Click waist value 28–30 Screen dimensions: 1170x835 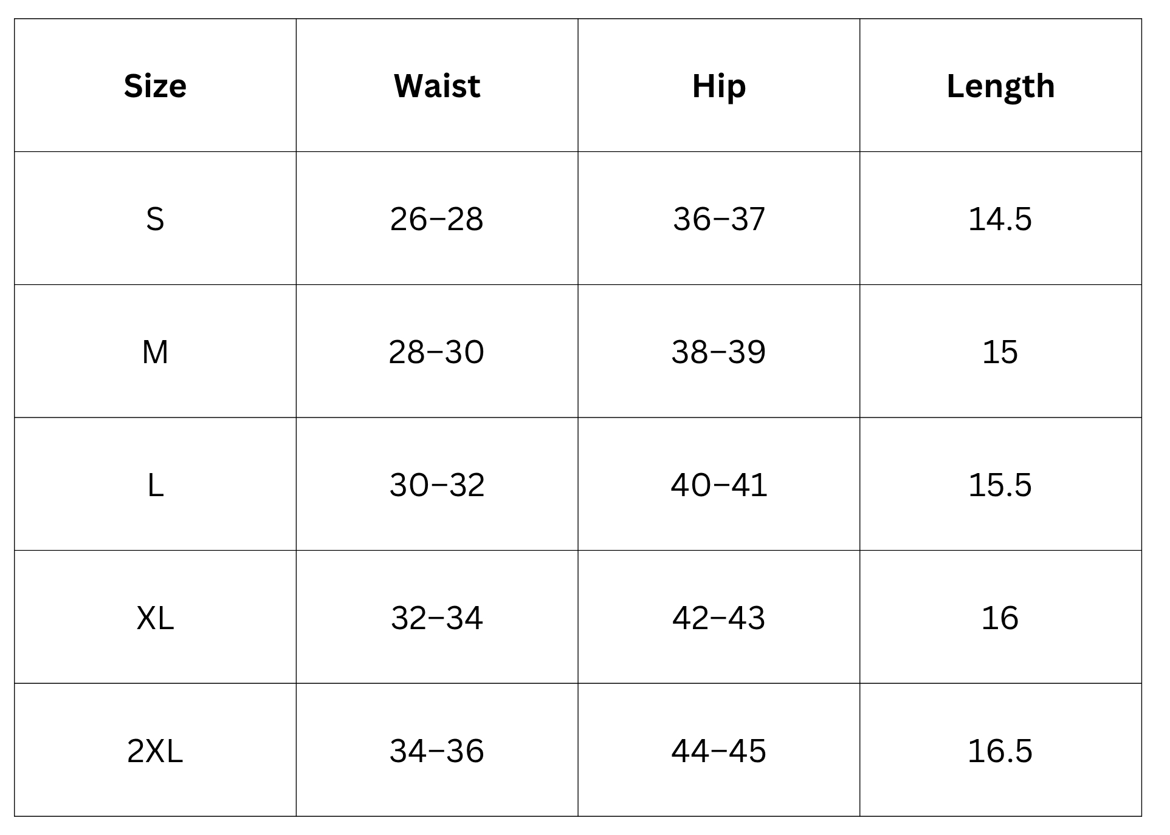click(x=436, y=352)
